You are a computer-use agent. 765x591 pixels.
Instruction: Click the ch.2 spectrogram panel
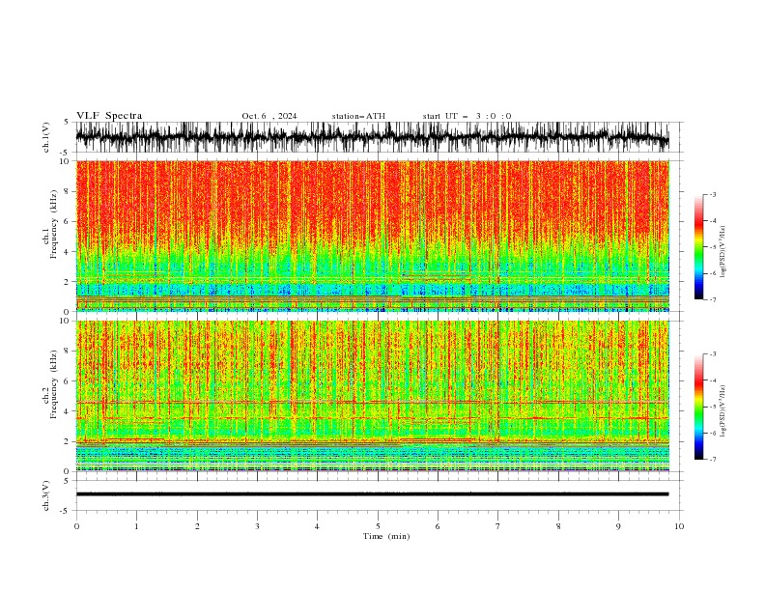(373, 396)
